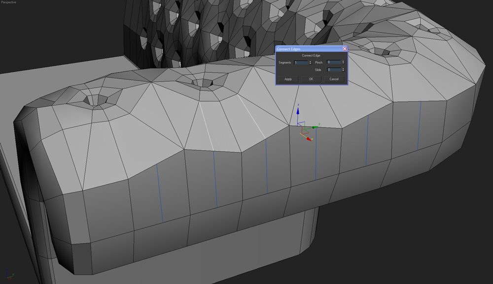Click inside the Slide value field

click(x=333, y=70)
